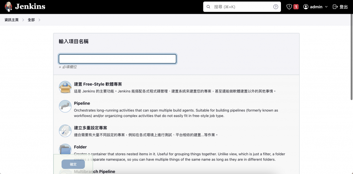Expand chevron after 全部 breadcrumb

(x=39, y=20)
